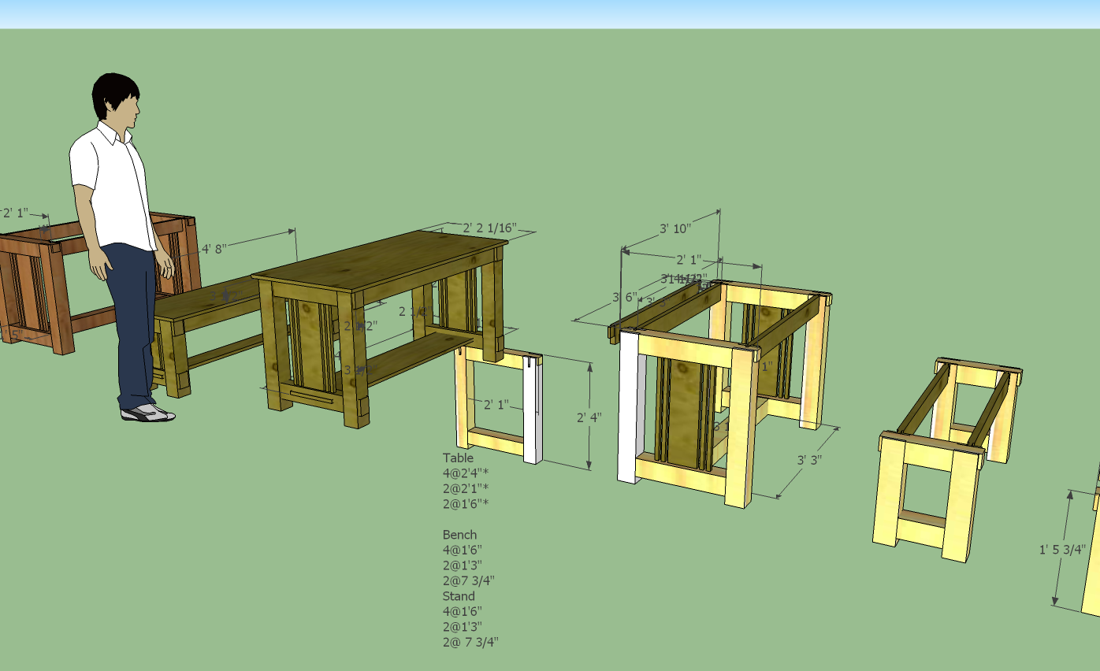
Task: Select the "Bench" heading in the cut list
Action: point(459,535)
